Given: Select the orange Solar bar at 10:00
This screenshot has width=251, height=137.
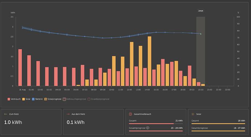Looking at the screenshot, I should 114,71.
